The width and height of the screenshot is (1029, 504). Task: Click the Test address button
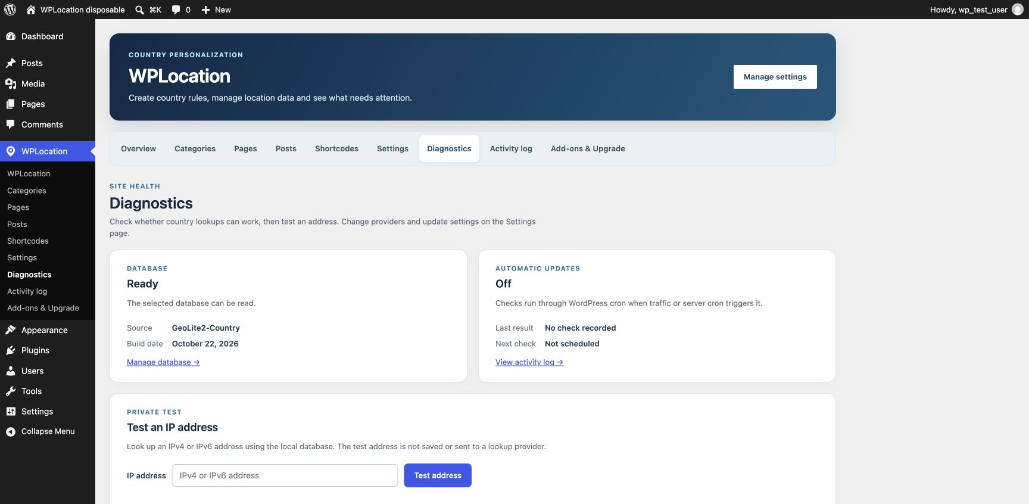[x=438, y=475]
